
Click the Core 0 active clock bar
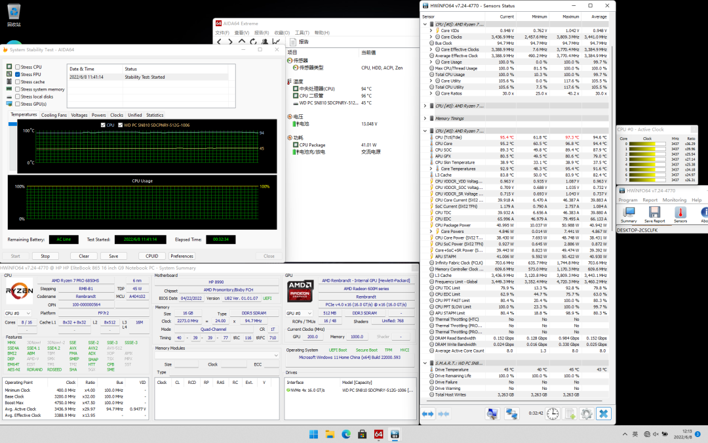(x=648, y=144)
